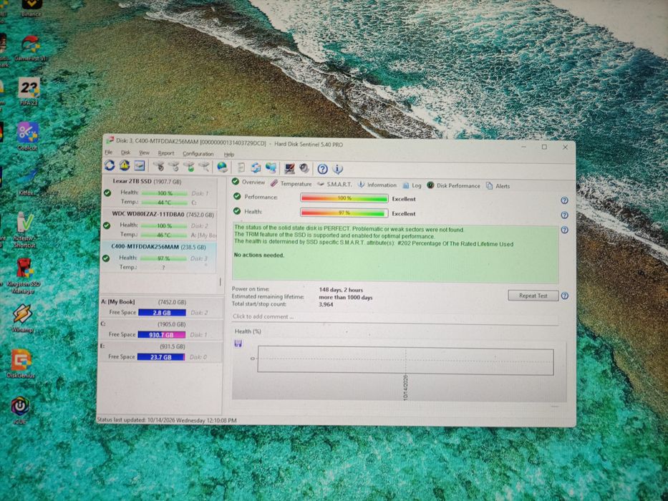
Task: Click the 930.7 GB free space bar
Action: (162, 335)
